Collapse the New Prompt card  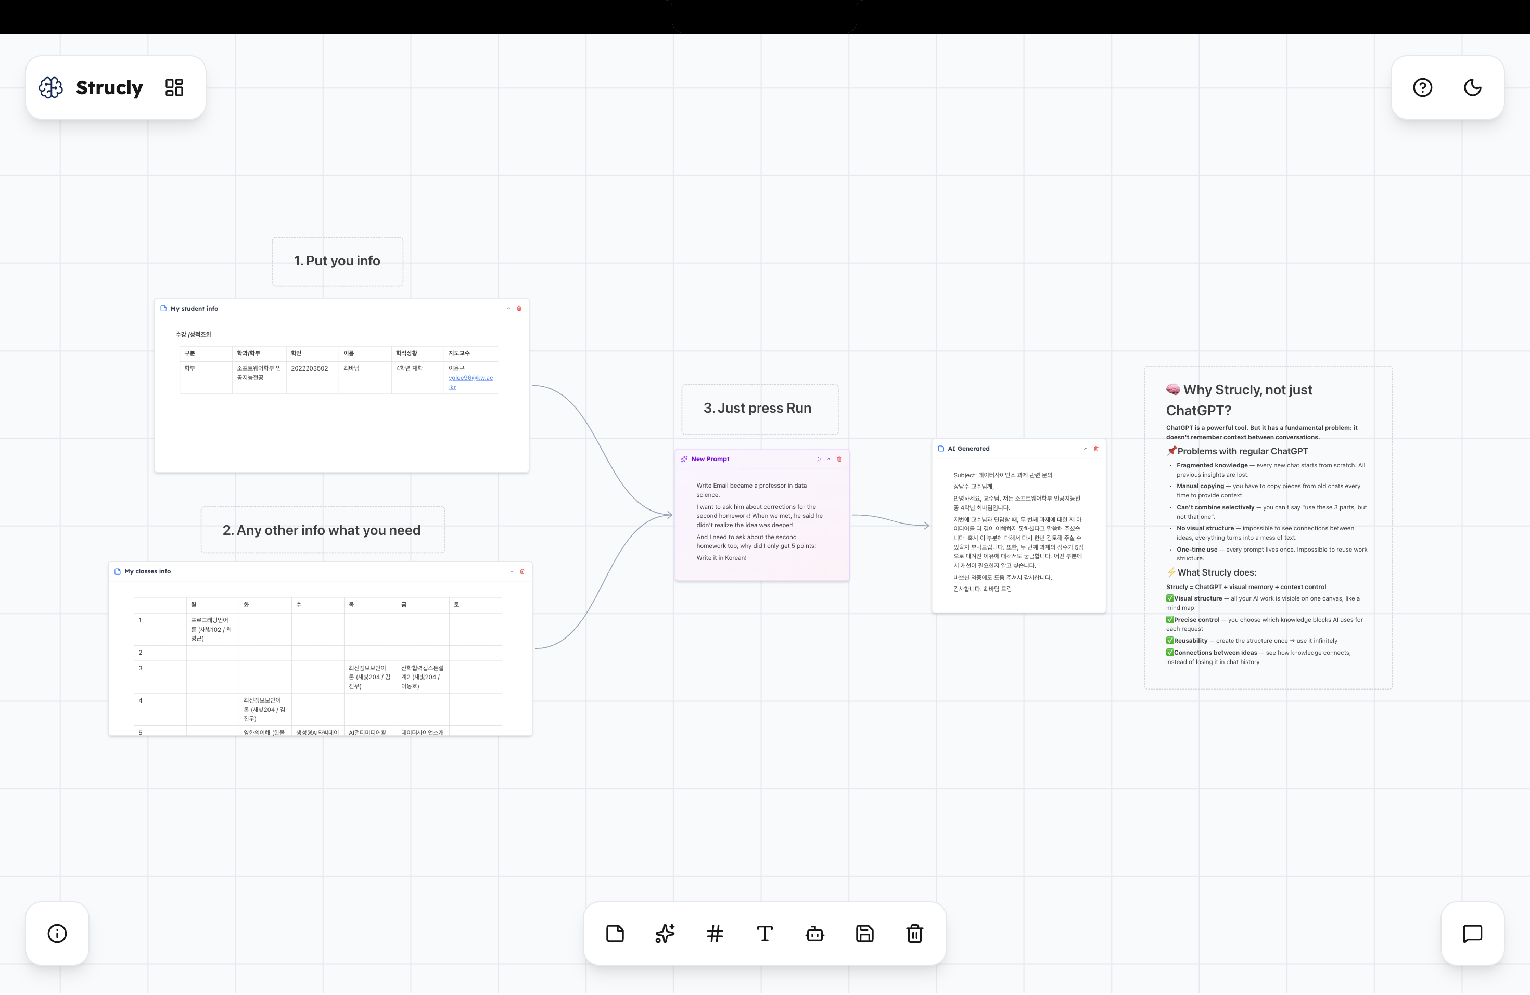point(828,460)
